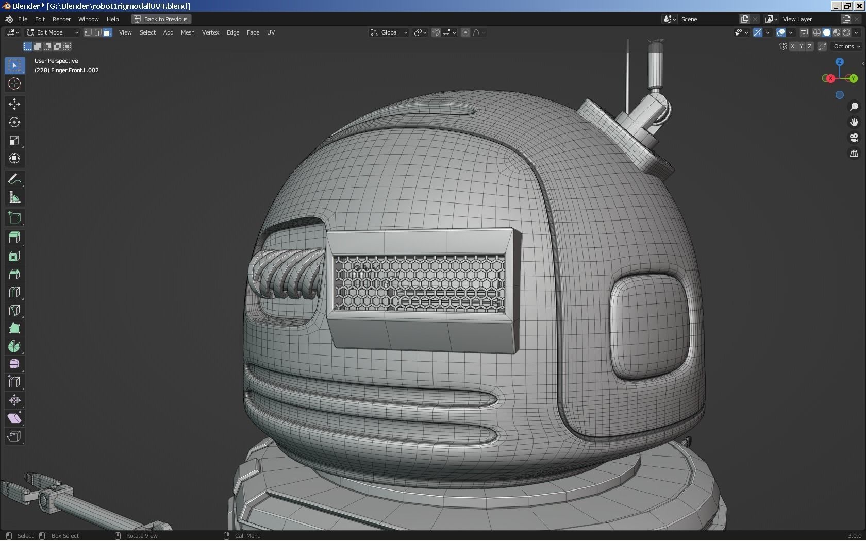Select the Rotate tool
The image size is (866, 541).
point(14,122)
